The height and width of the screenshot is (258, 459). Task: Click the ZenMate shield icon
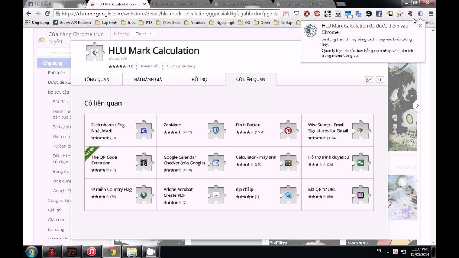216,130
